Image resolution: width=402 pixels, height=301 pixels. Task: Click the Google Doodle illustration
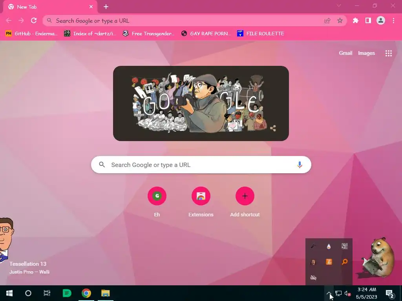[x=201, y=103]
